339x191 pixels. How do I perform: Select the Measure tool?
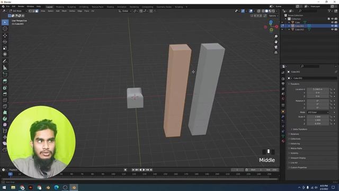tap(5, 68)
